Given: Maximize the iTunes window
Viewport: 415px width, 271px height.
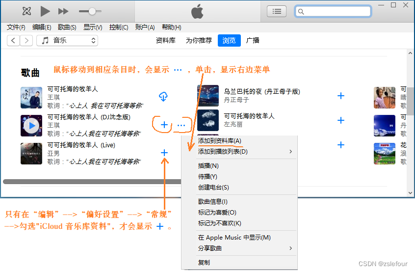Looking at the screenshot, I should tap(393, 5).
